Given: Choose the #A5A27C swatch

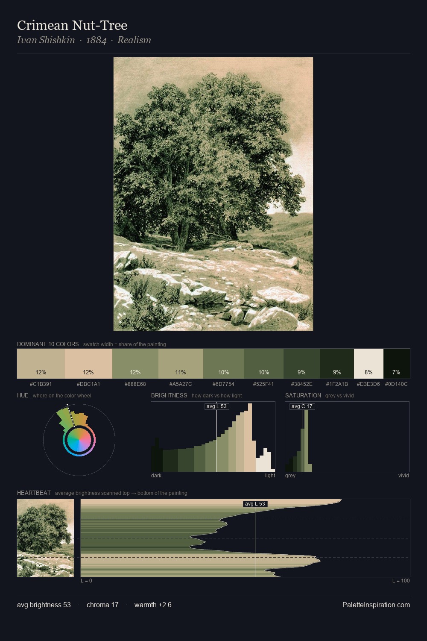Looking at the screenshot, I should tap(181, 364).
